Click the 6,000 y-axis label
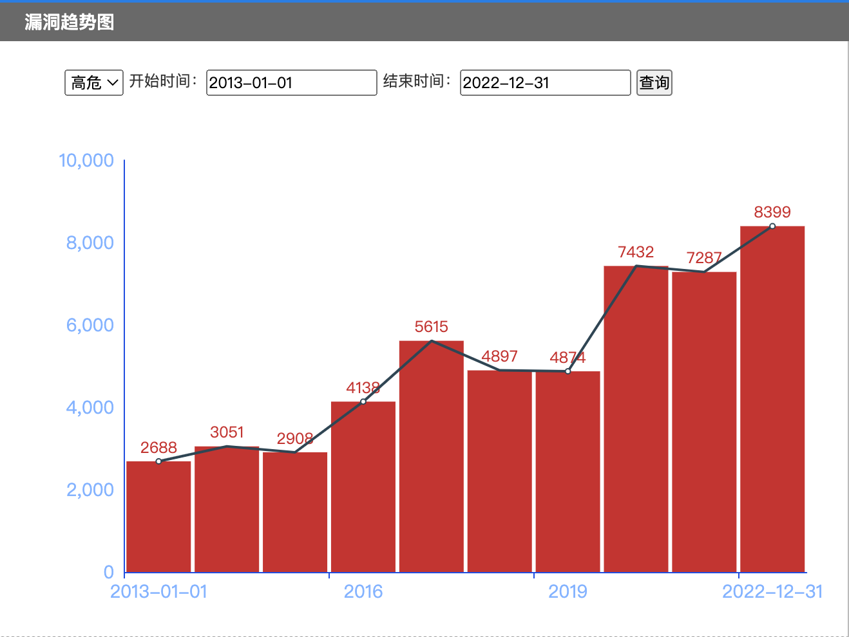This screenshot has height=637, width=849. 90,325
